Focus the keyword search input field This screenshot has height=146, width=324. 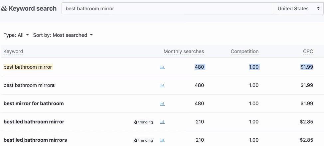coord(167,9)
